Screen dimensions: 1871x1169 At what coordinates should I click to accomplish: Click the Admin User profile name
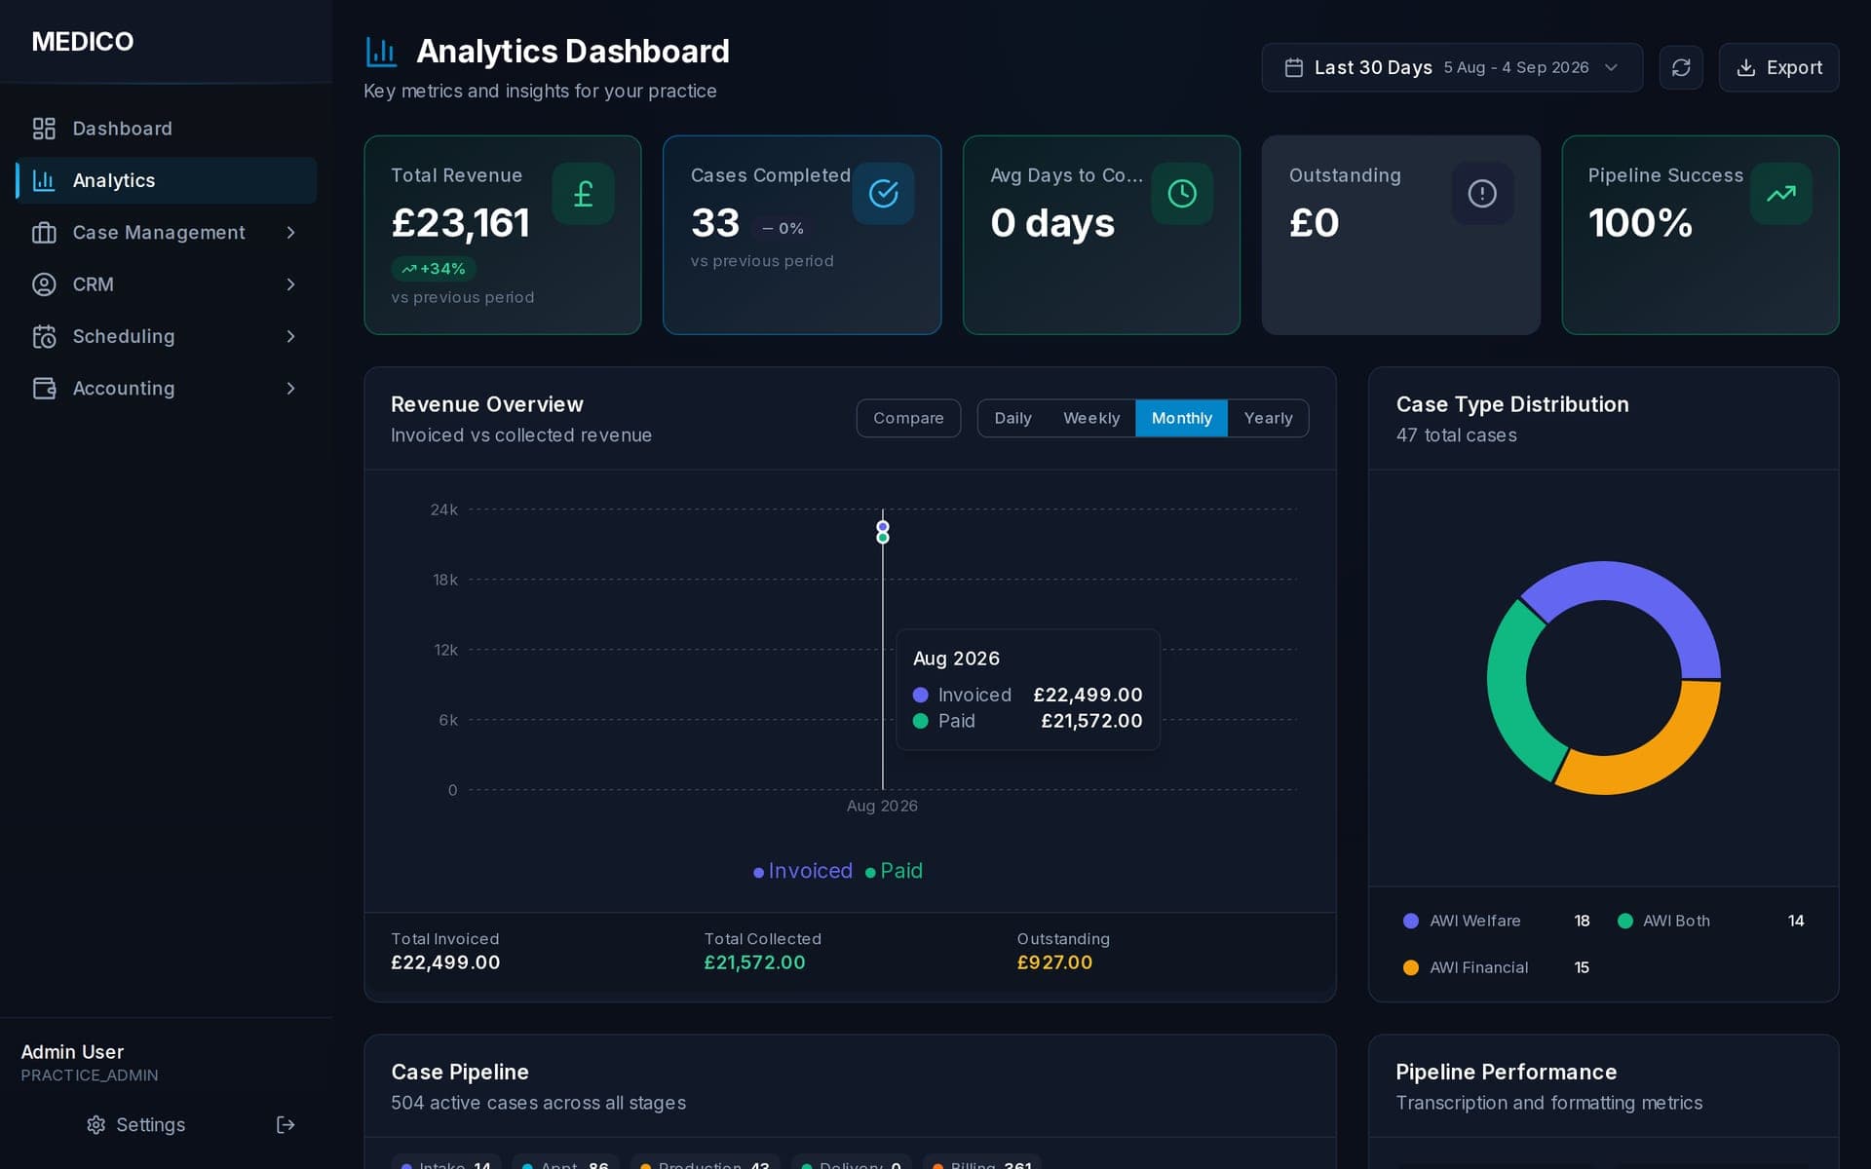72,1052
